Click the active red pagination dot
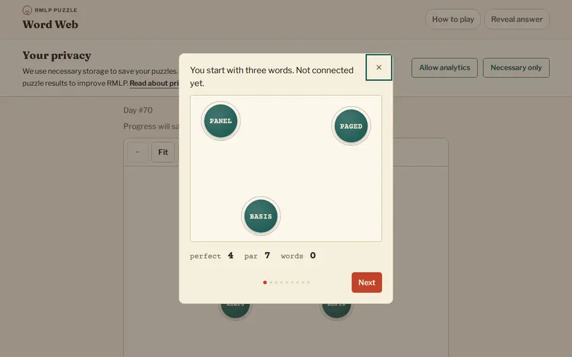The width and height of the screenshot is (572, 357). 265,282
